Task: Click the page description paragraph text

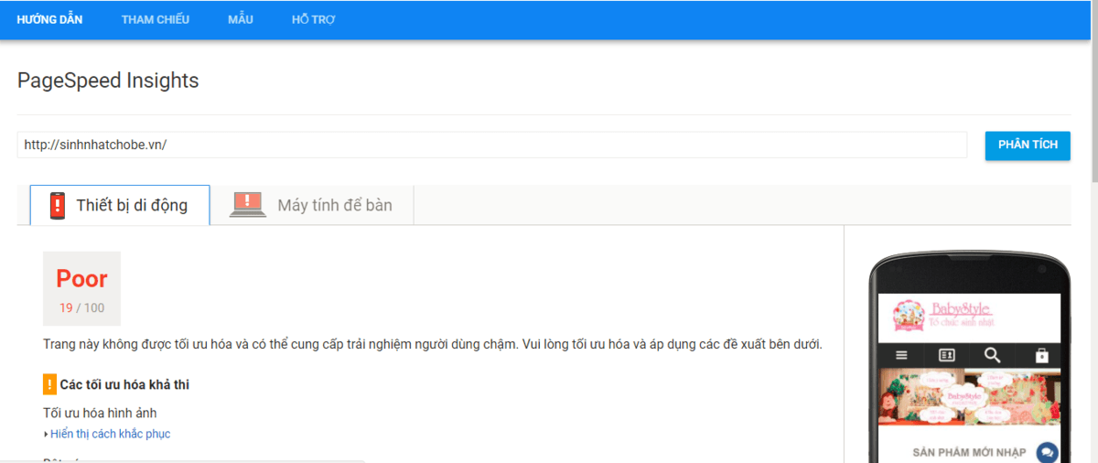Action: 433,345
